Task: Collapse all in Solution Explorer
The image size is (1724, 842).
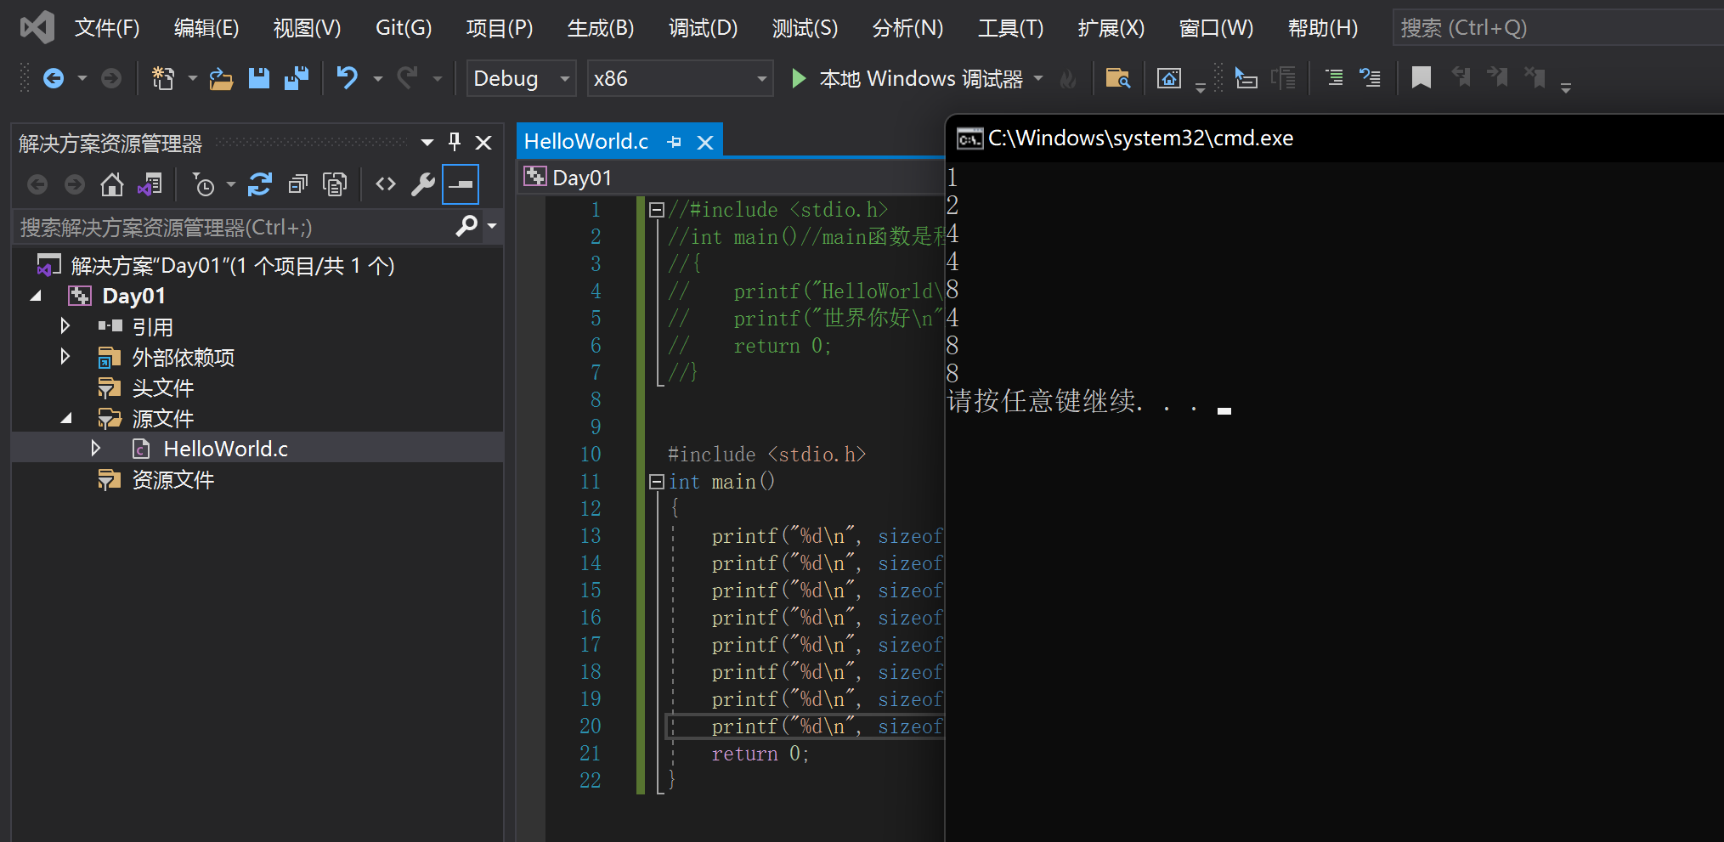Action: [x=297, y=184]
